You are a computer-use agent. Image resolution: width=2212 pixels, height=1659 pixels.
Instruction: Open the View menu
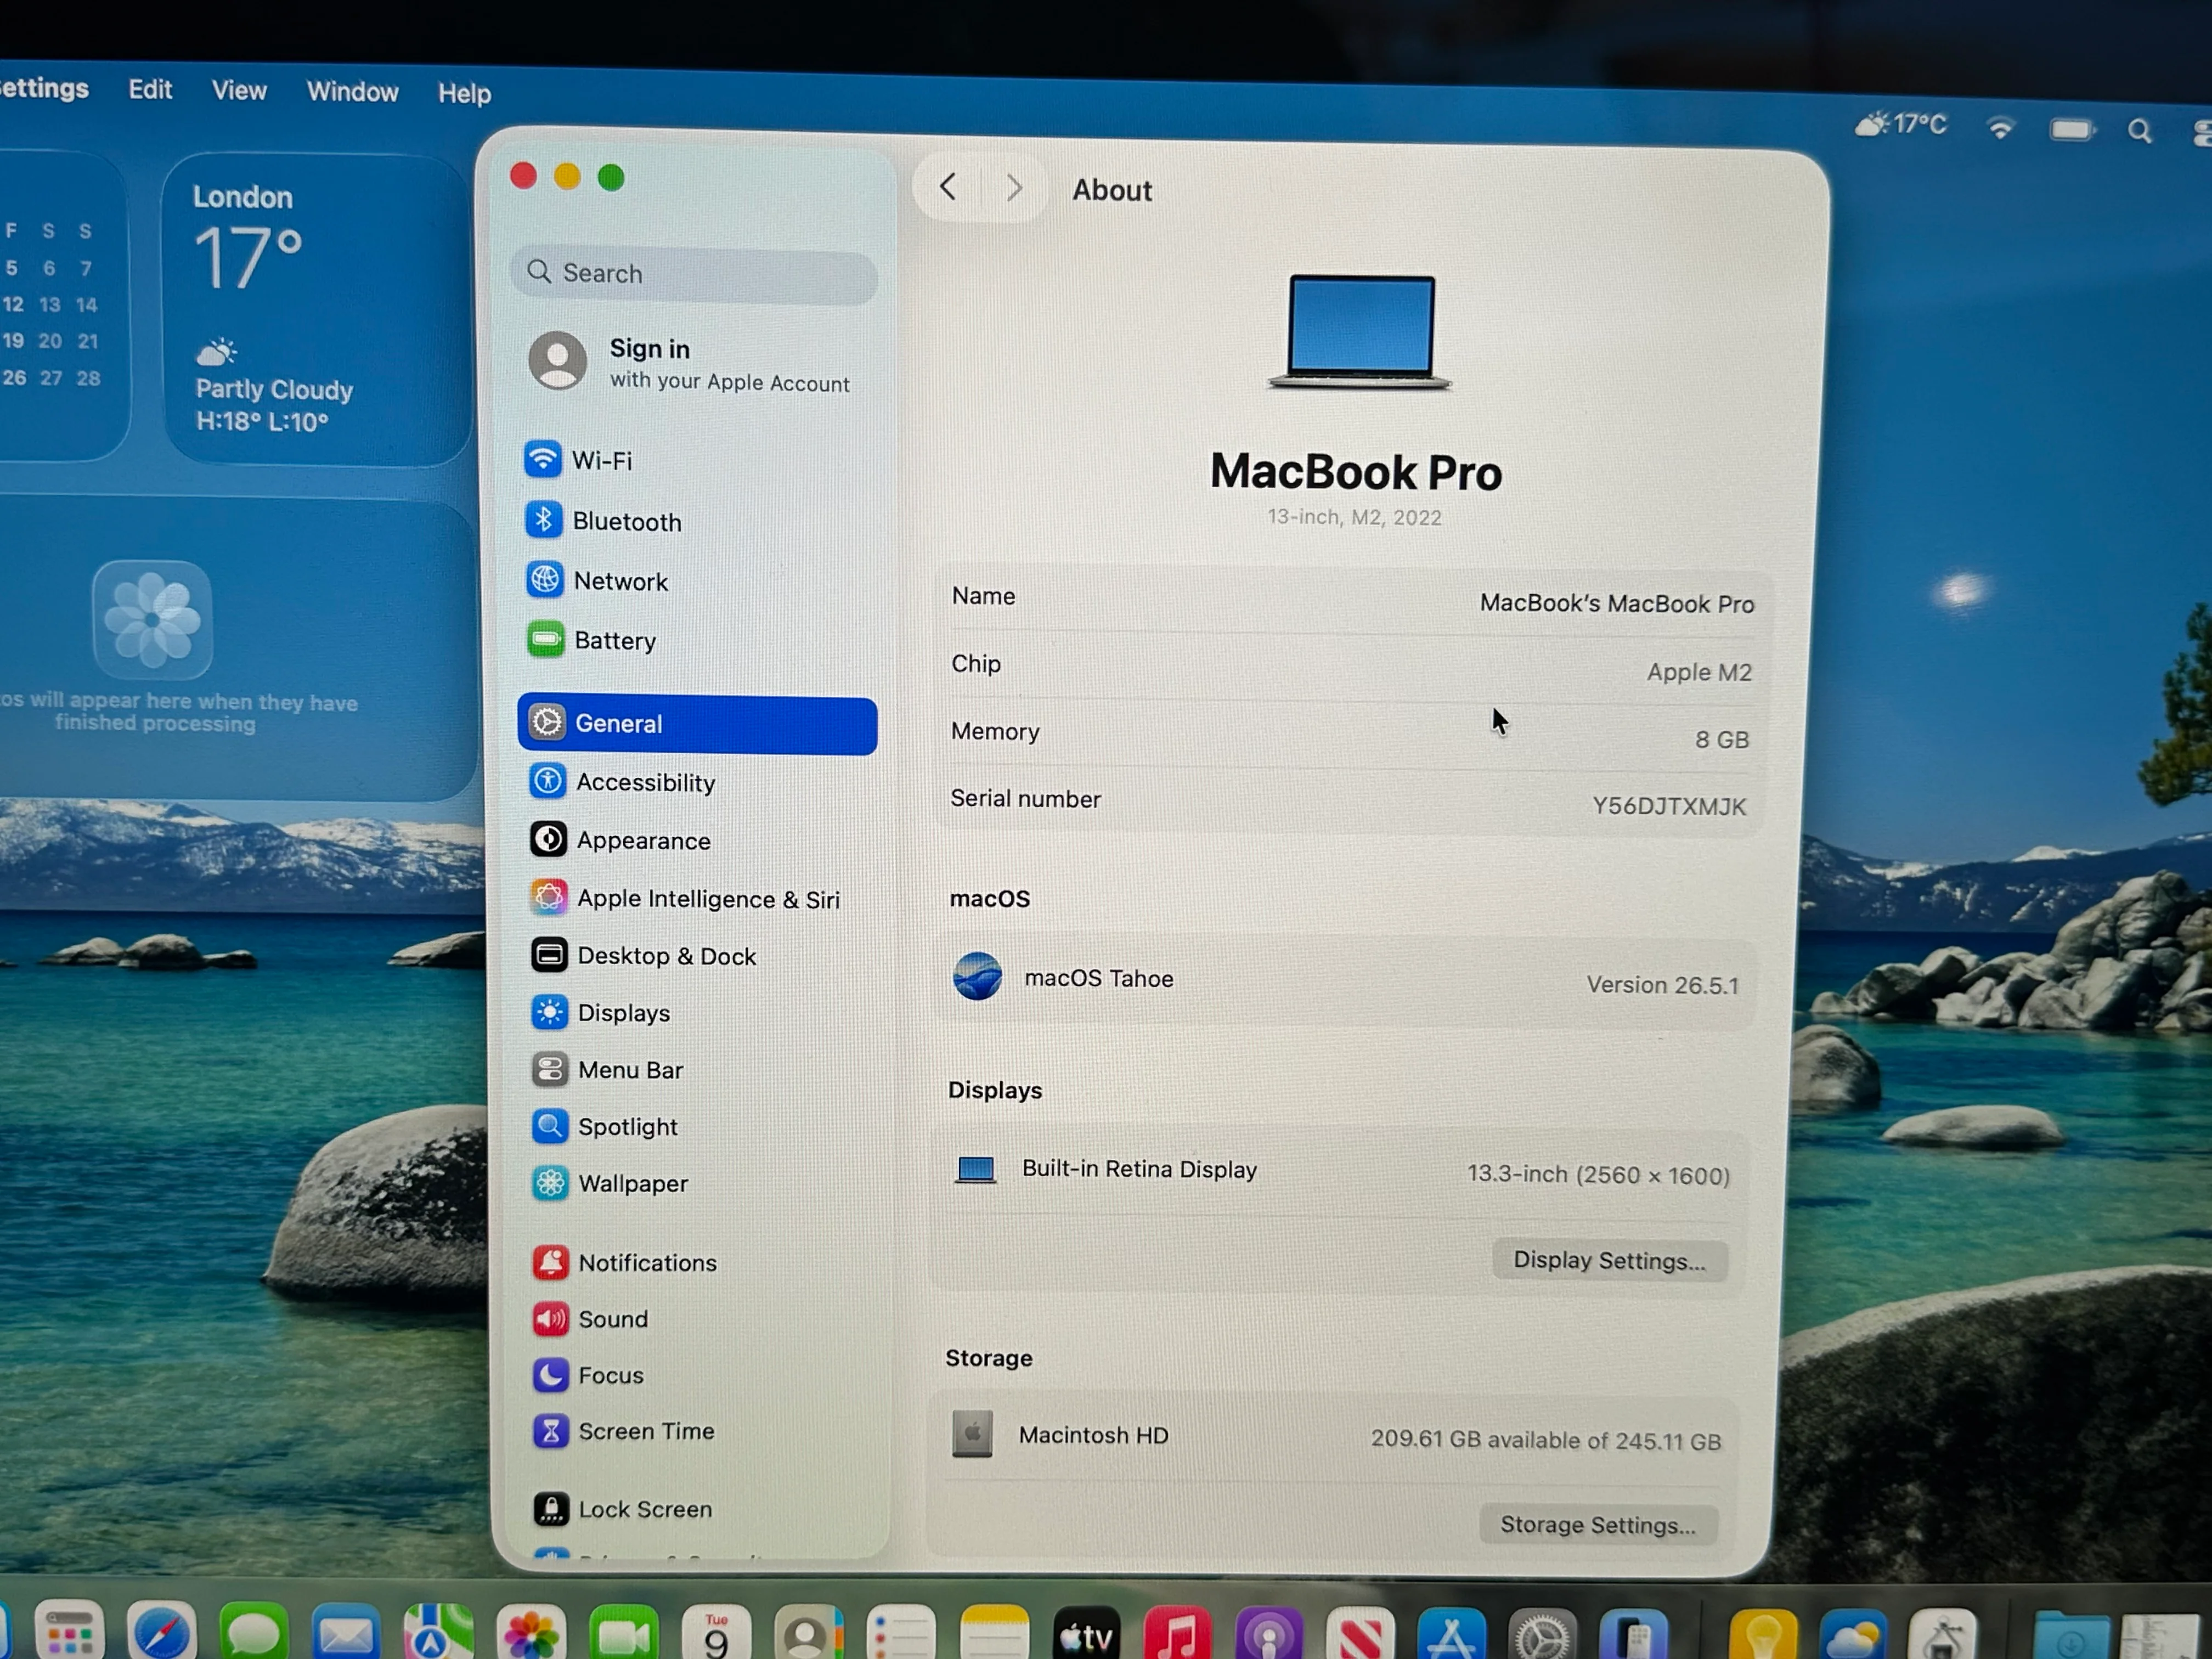click(239, 91)
